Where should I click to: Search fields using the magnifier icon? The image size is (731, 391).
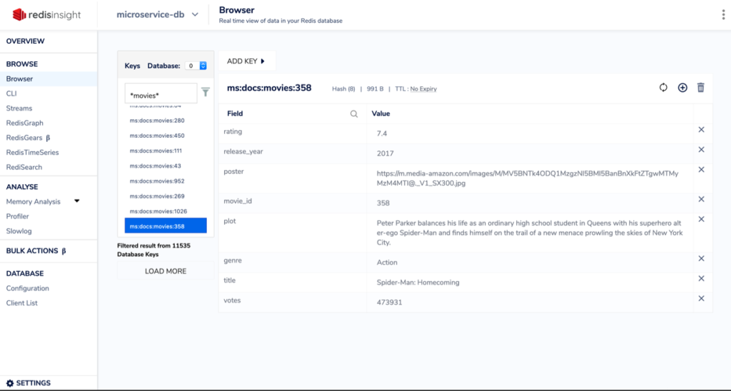(x=354, y=113)
